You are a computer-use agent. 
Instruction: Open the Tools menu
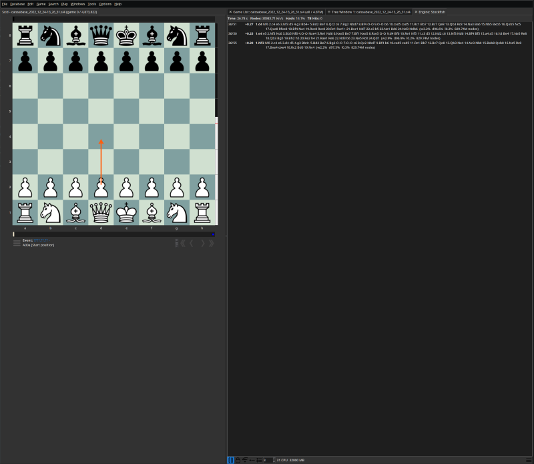tap(91, 4)
